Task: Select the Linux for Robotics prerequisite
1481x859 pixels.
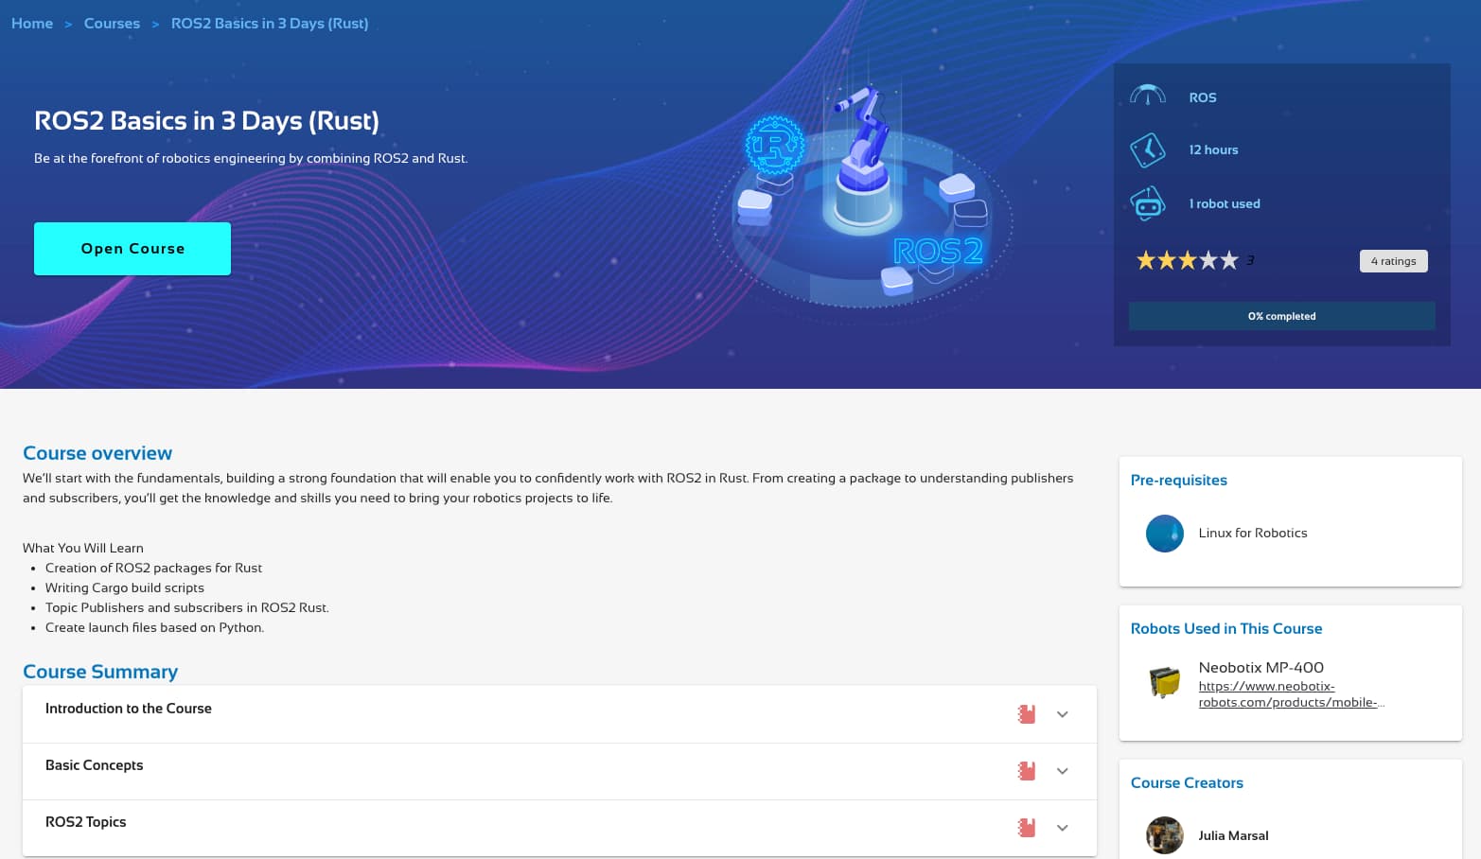Action: (1253, 534)
